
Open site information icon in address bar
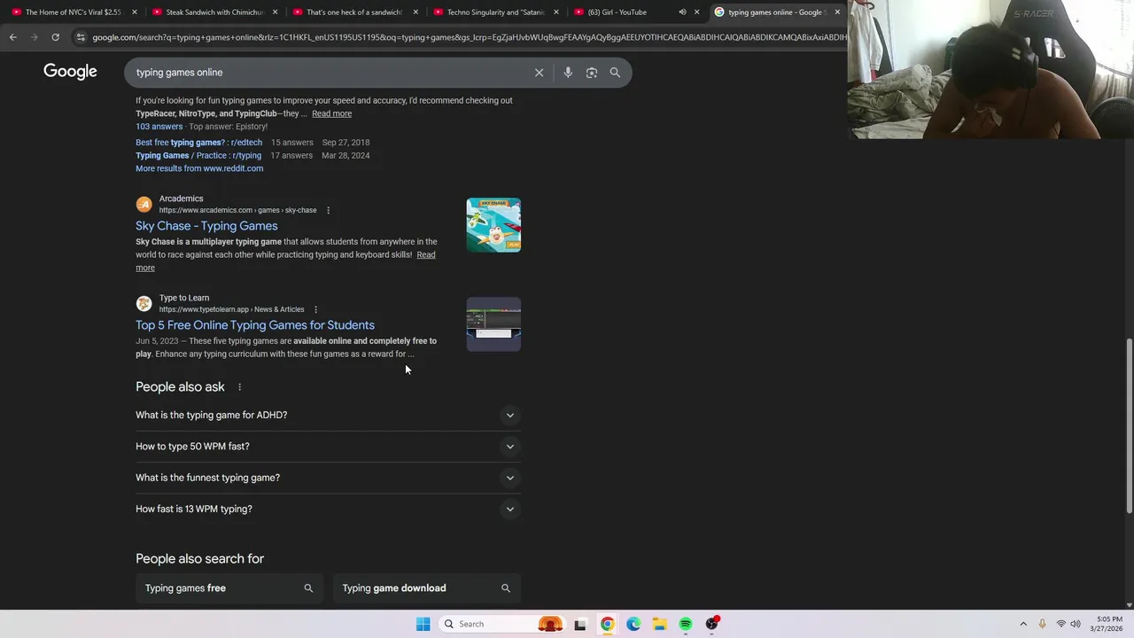[x=81, y=37]
